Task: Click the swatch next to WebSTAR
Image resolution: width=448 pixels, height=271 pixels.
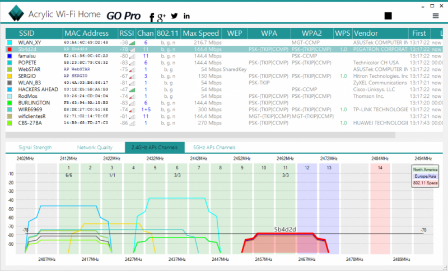Action: (10, 69)
